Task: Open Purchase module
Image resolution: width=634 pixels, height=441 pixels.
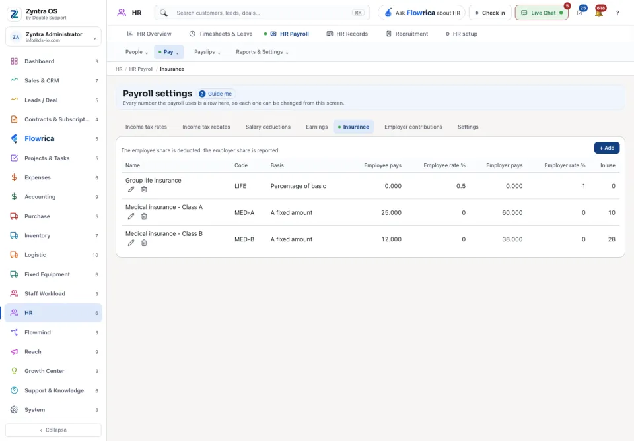Action: point(53,216)
